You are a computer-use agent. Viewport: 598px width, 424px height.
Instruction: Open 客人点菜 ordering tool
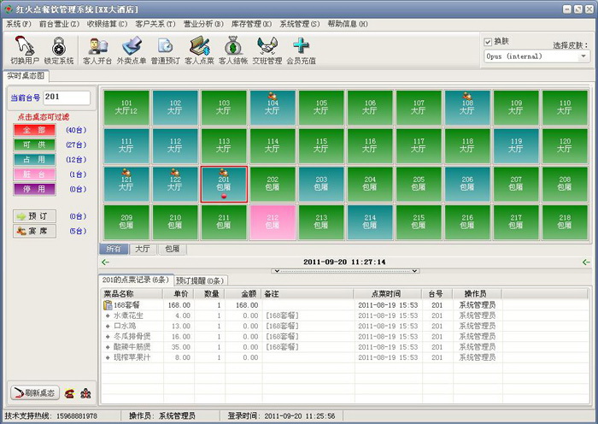tap(199, 50)
